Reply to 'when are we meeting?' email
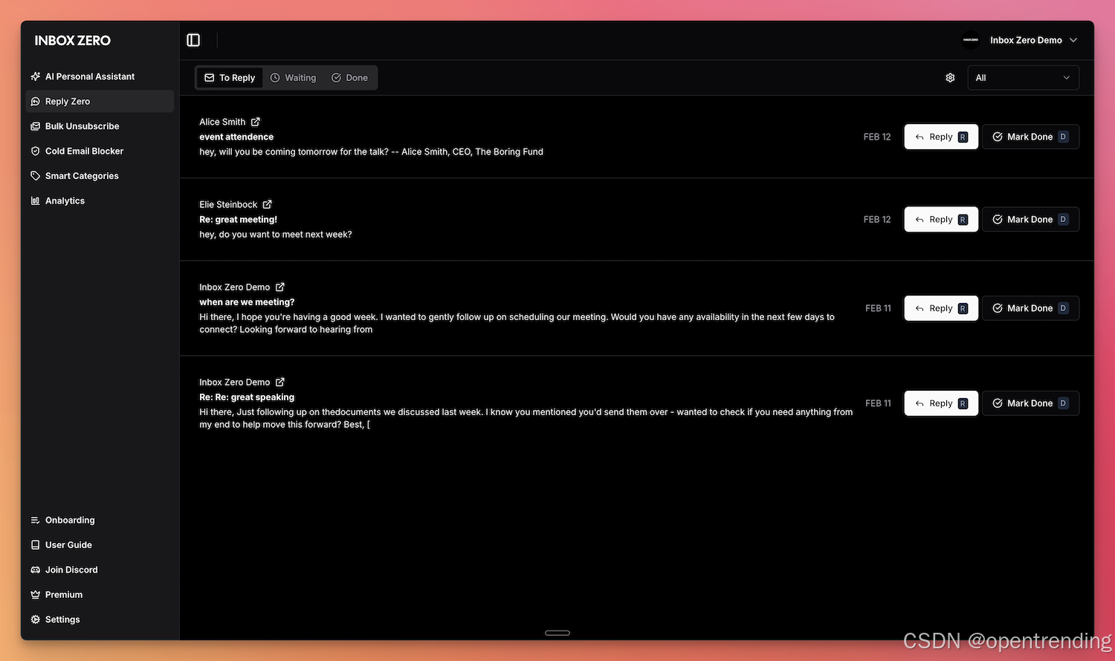The image size is (1115, 661). point(941,308)
